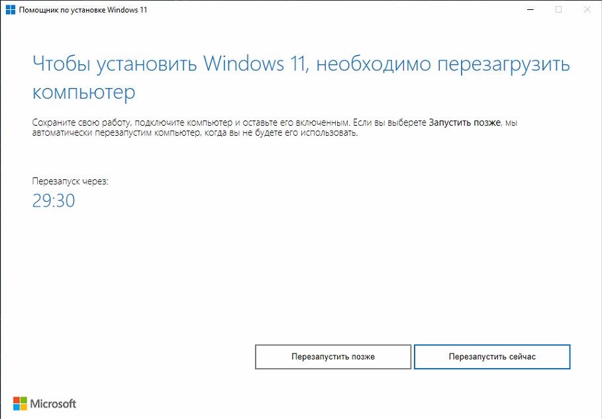Click the Microsoft wordmark text at bottom
602x419 pixels.
coord(54,404)
